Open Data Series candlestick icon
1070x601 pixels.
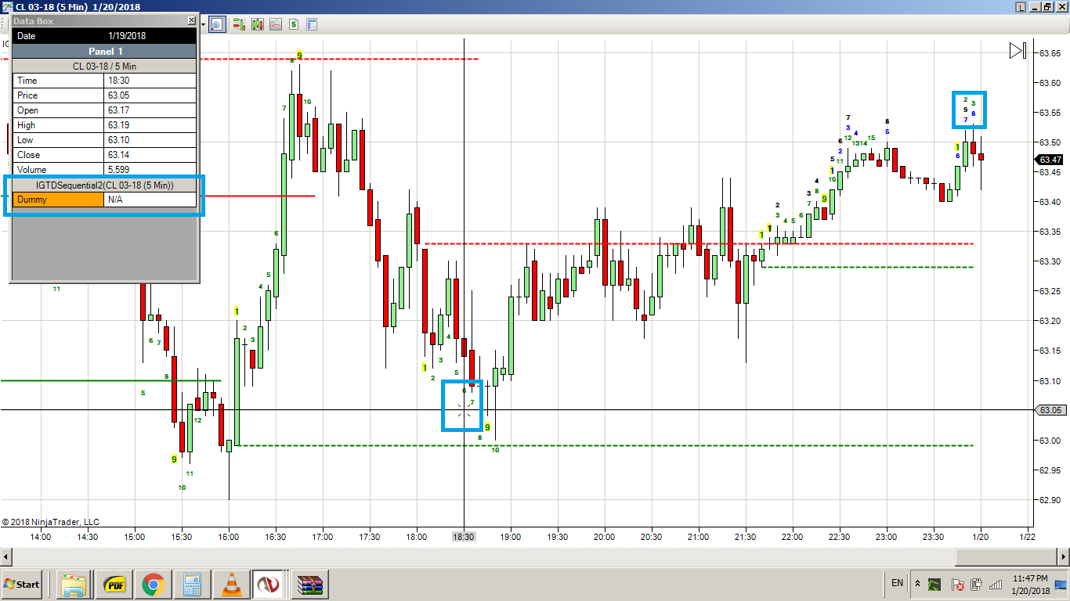tap(258, 24)
